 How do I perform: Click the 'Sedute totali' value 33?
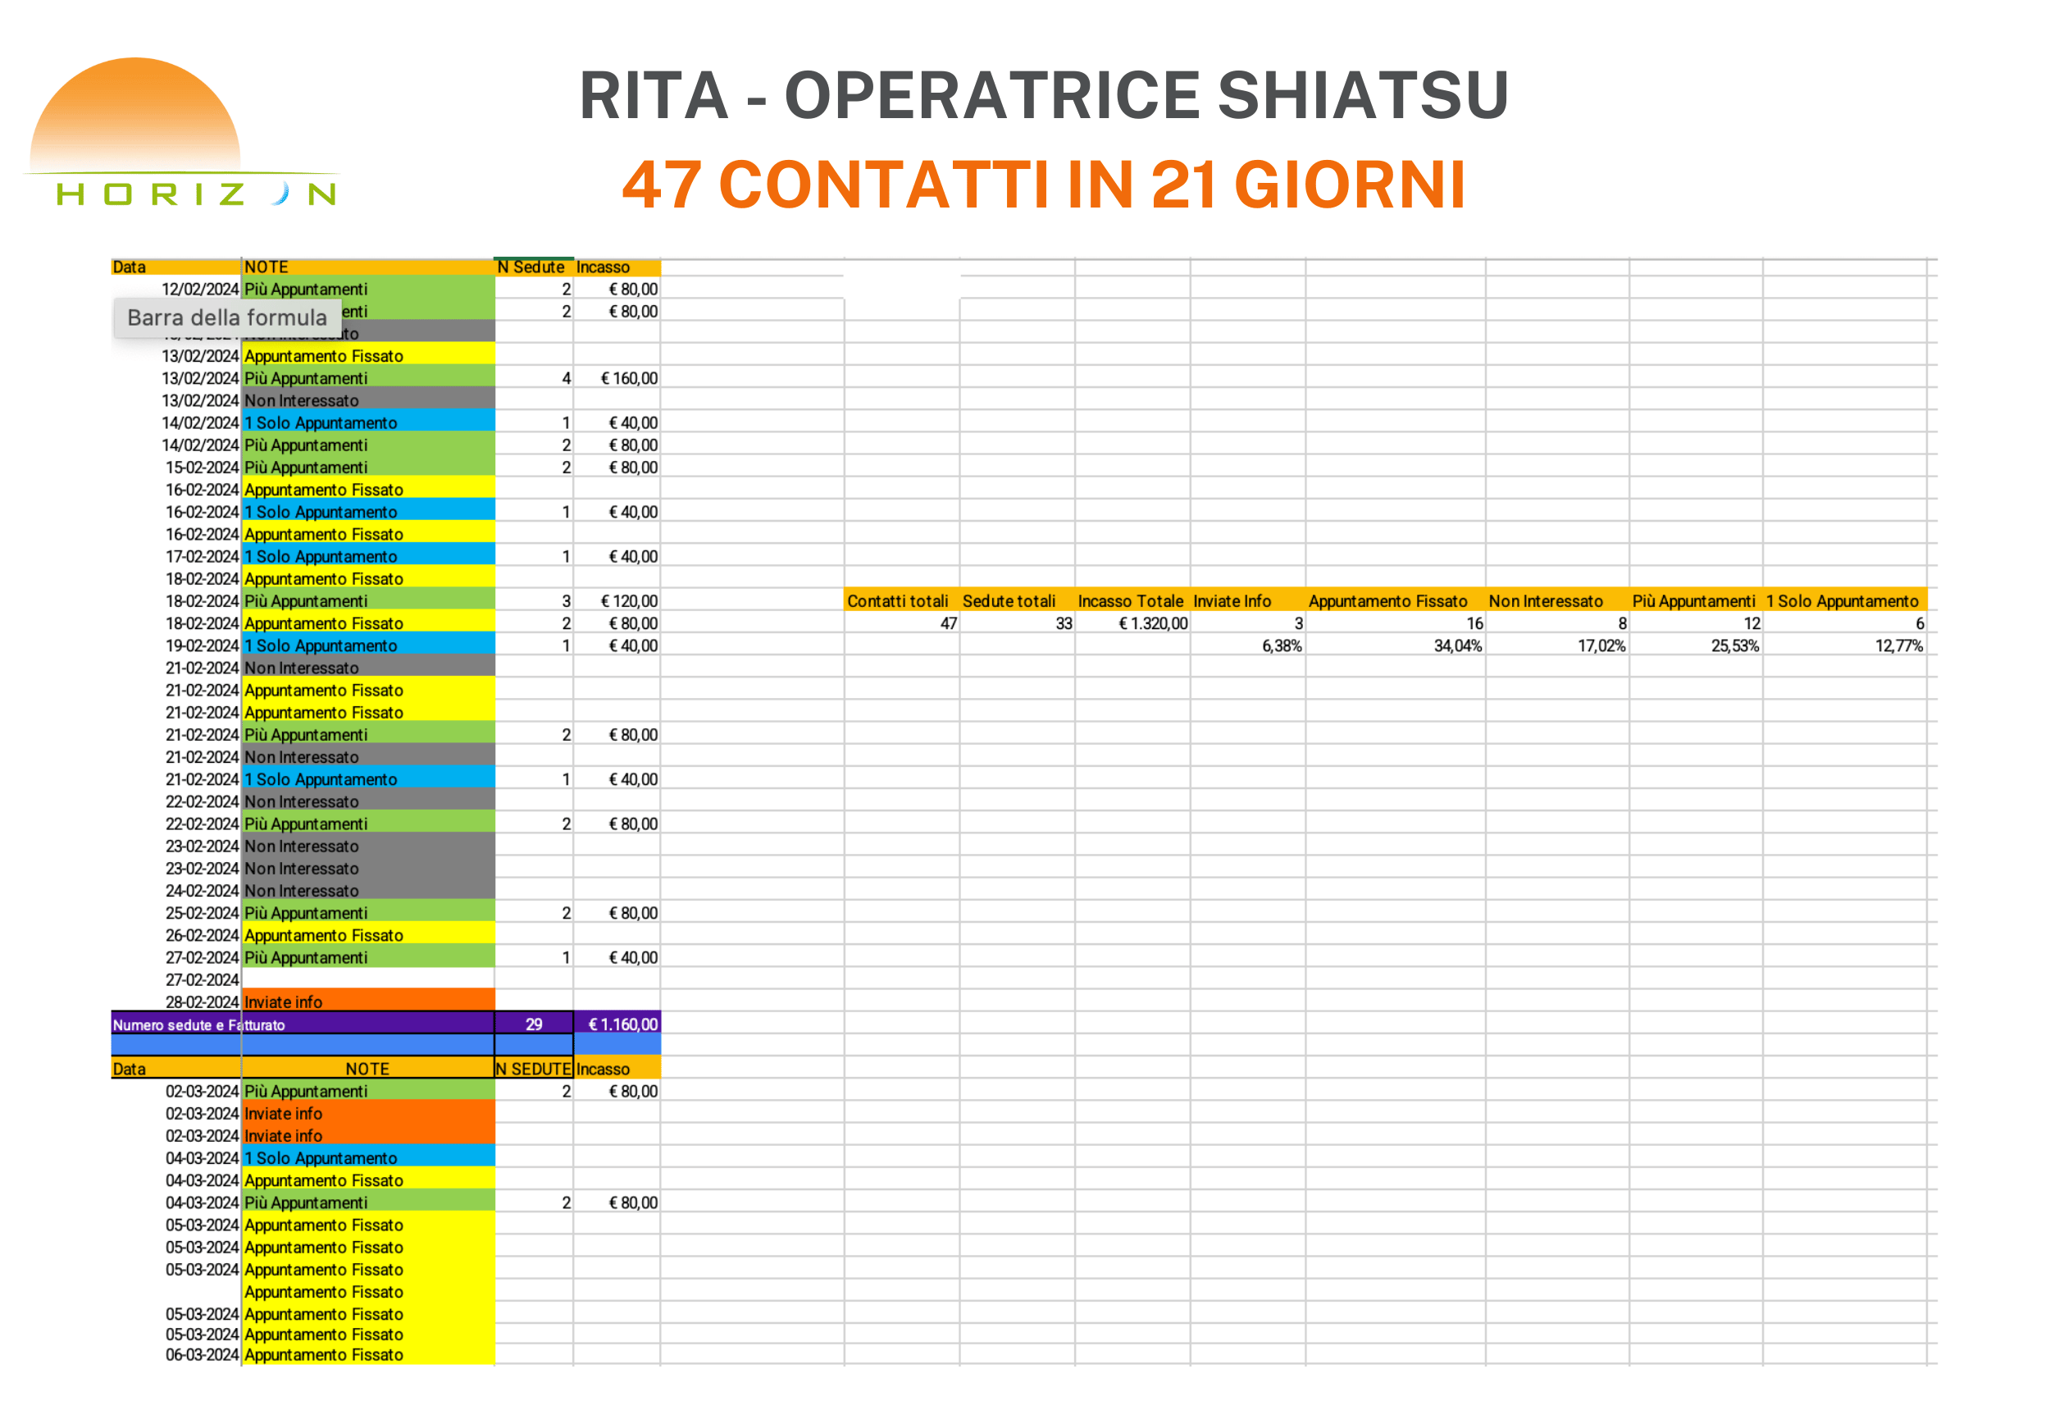(x=1063, y=623)
